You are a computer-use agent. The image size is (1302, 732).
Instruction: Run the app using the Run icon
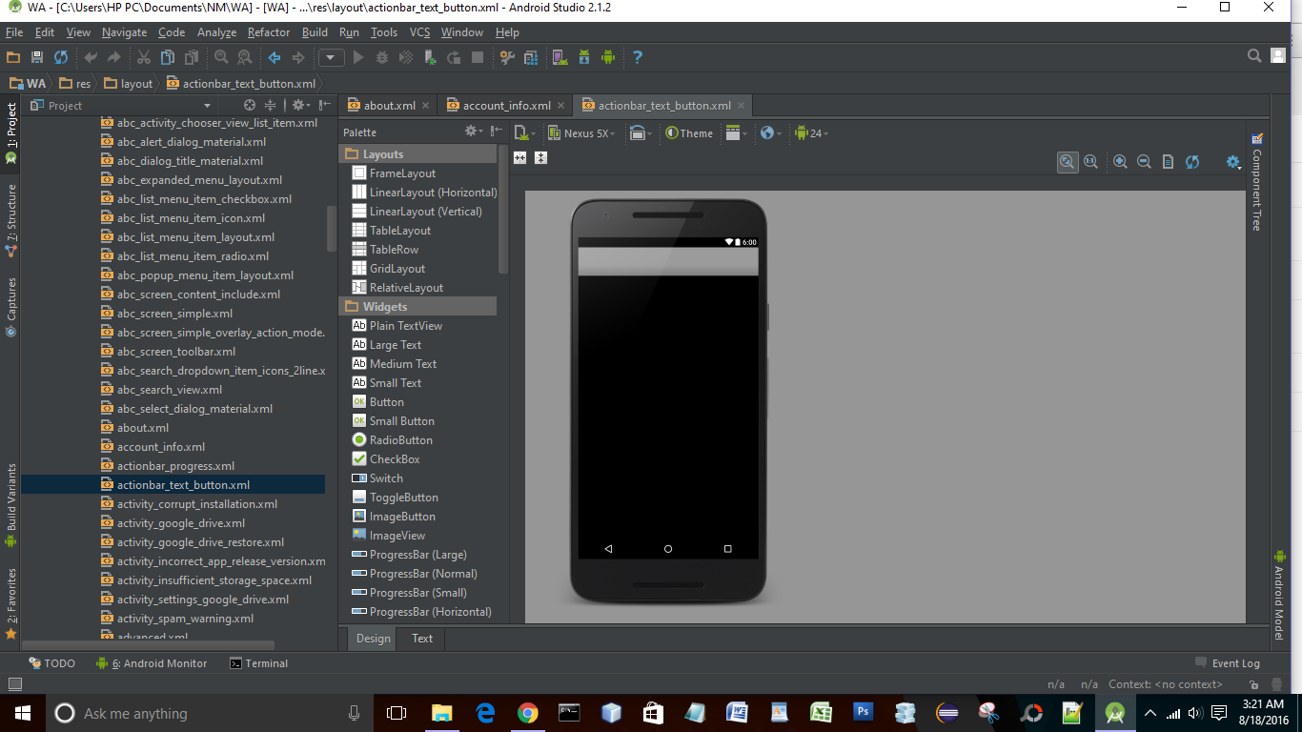point(358,56)
